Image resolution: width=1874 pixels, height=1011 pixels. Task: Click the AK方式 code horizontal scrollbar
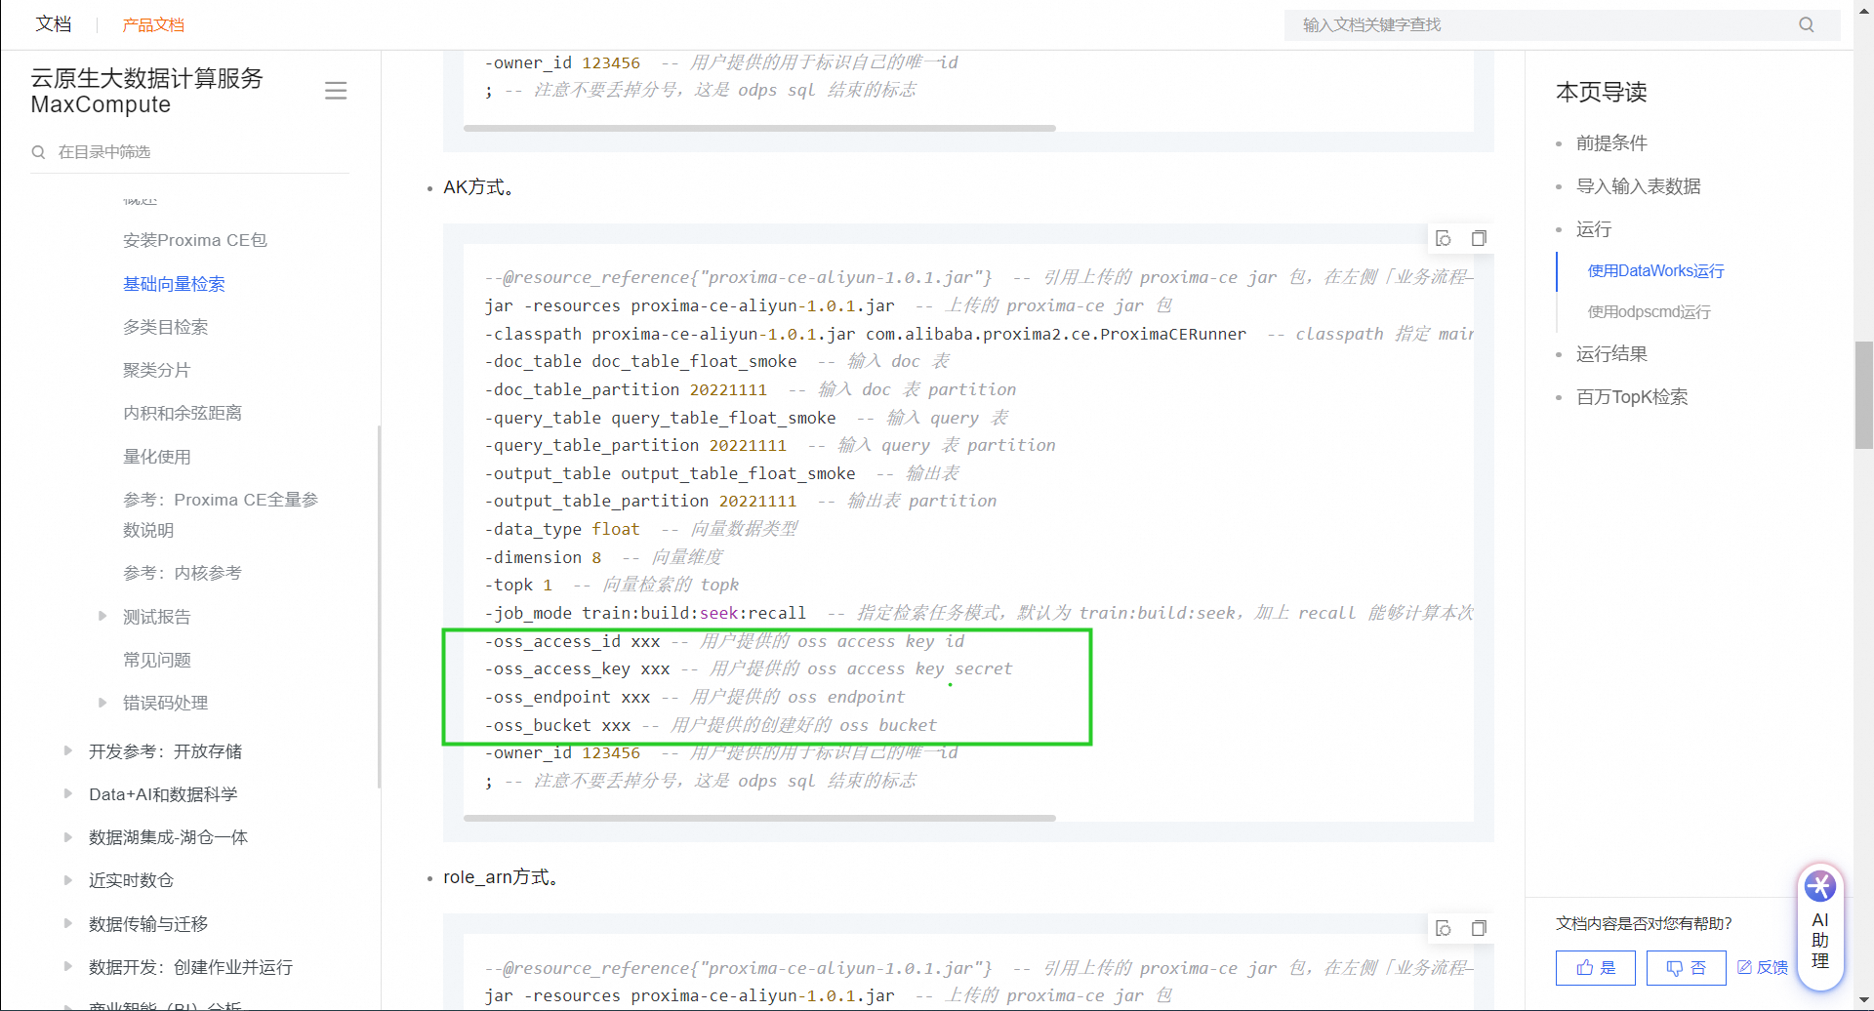pos(759,818)
